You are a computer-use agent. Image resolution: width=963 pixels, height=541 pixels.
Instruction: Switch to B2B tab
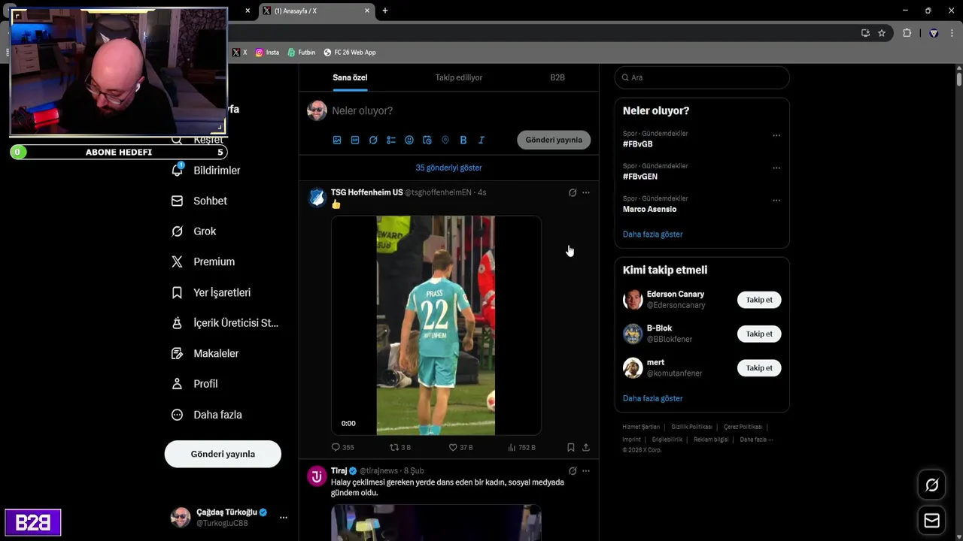(557, 77)
